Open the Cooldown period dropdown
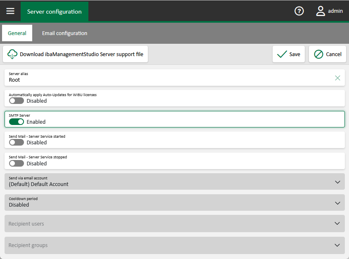Screen dimensions: 349x259 (174, 202)
